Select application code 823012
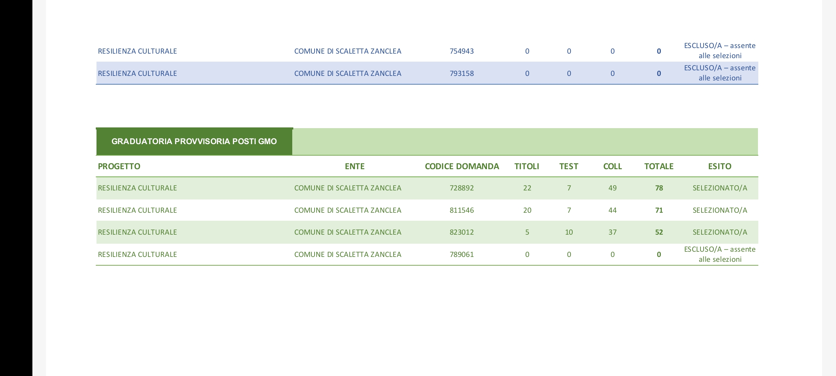836x376 pixels. [462, 232]
